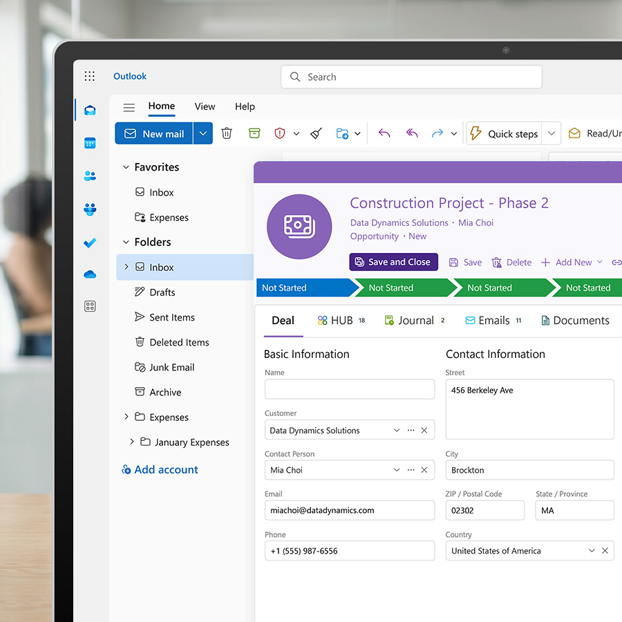Select the Emails tab
Viewport: 622px width, 622px height.
click(x=494, y=321)
